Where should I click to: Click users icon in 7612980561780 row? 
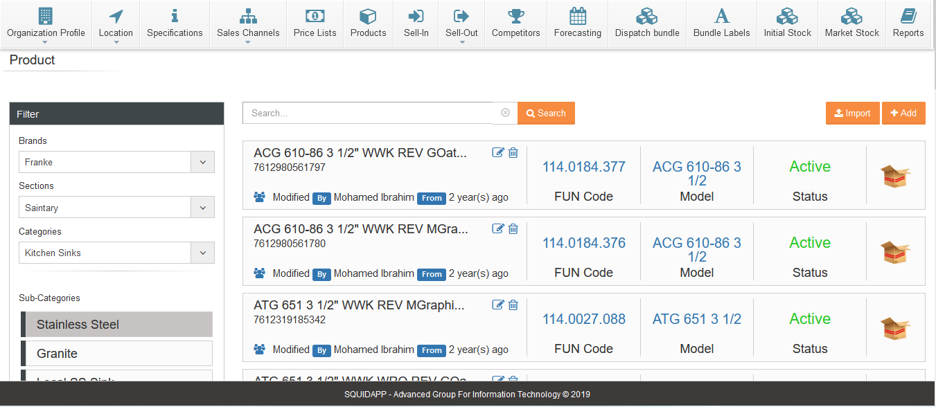click(260, 273)
